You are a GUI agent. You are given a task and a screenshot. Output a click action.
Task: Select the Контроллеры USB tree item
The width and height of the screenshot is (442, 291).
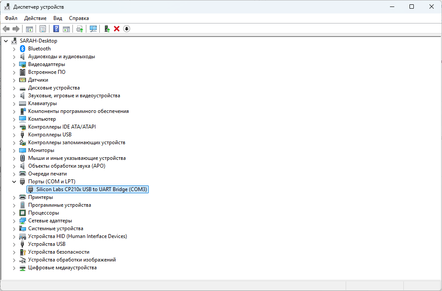tap(49, 135)
